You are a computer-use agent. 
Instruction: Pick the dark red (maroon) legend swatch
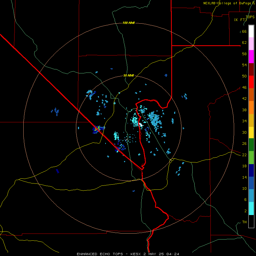[x=251, y=69]
